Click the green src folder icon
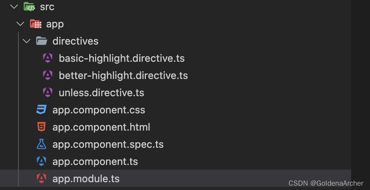This screenshot has width=370, height=190. pos(29,7)
